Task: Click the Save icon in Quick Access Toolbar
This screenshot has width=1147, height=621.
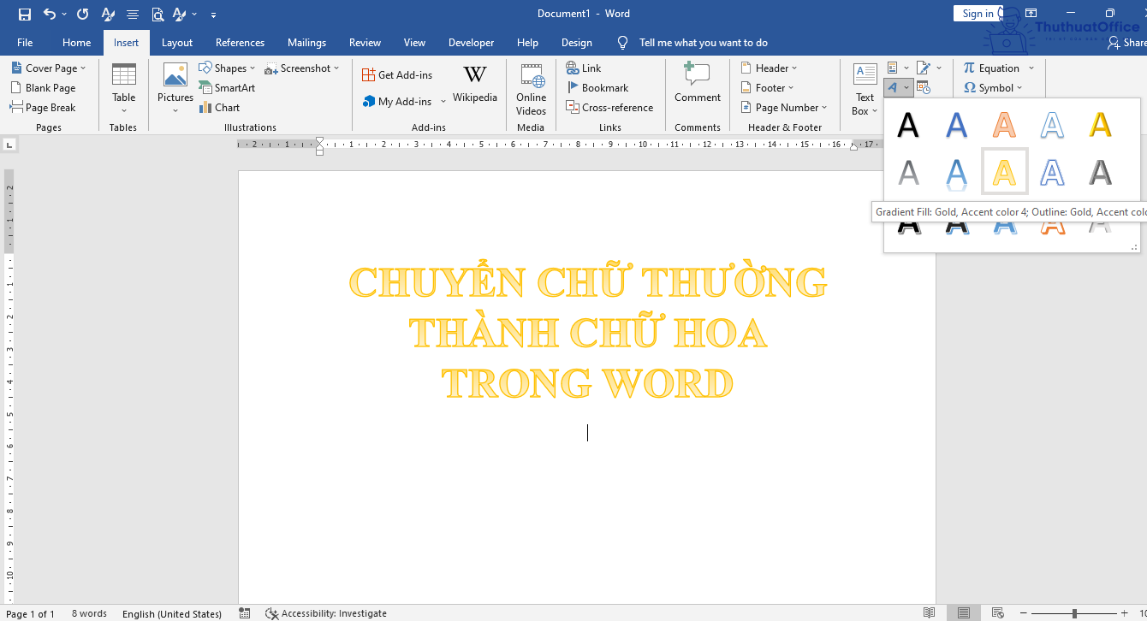Action: (x=25, y=14)
